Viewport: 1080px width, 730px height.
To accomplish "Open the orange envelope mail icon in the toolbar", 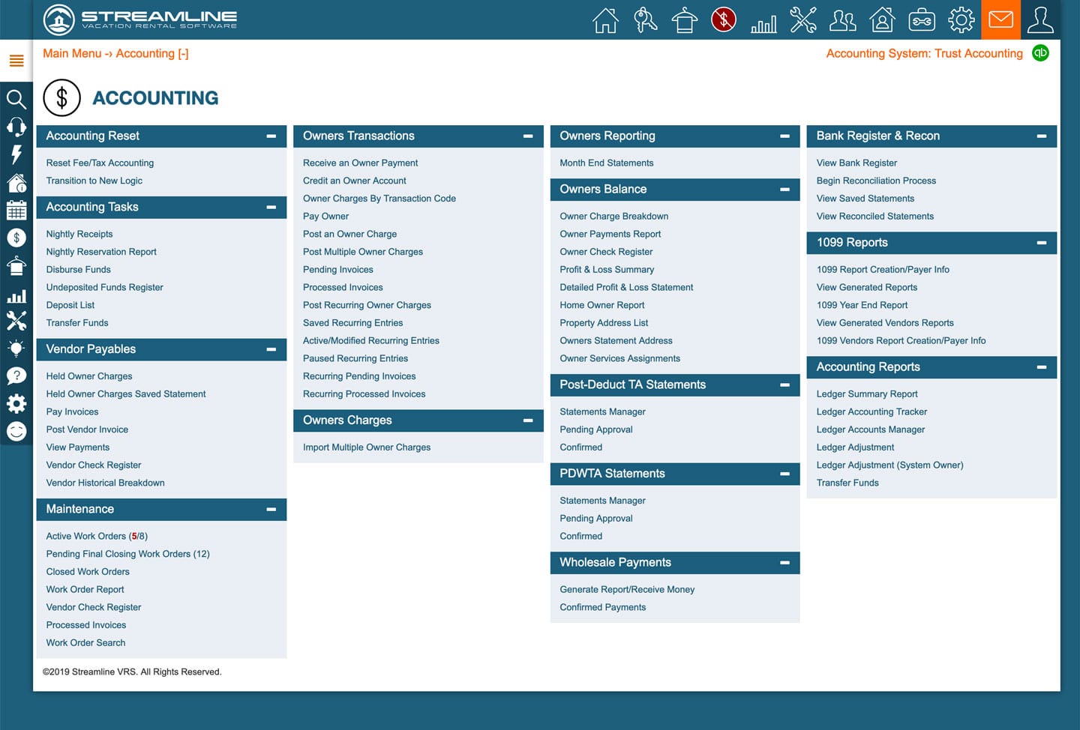I will coord(1000,19).
